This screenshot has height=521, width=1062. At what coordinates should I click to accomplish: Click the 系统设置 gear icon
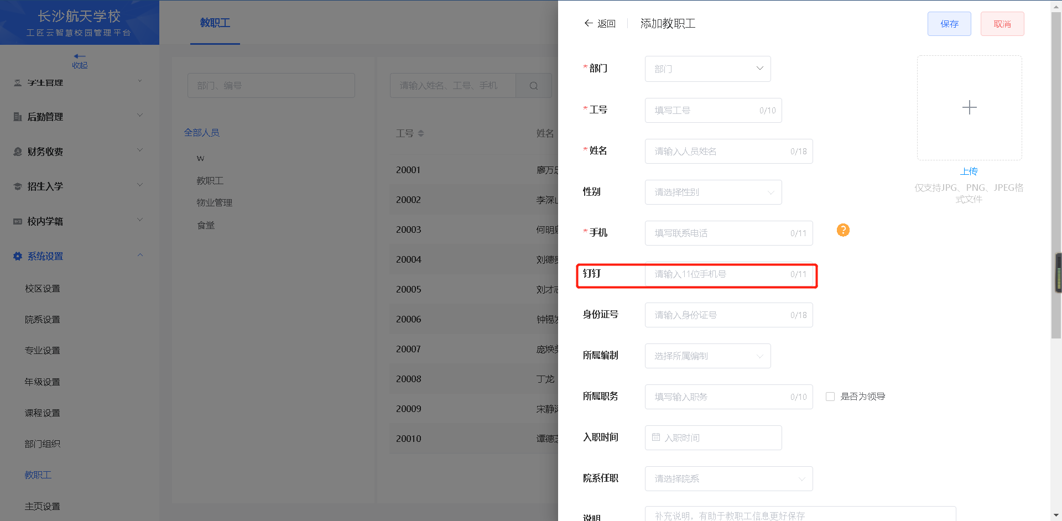[x=17, y=256]
